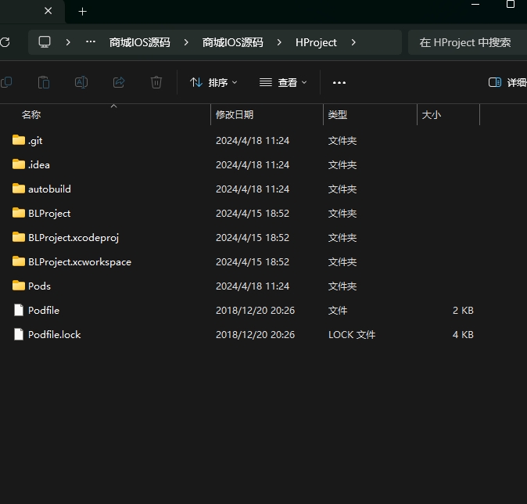Click the search box 在 HProject 中搜索
The image size is (527, 504).
(467, 42)
